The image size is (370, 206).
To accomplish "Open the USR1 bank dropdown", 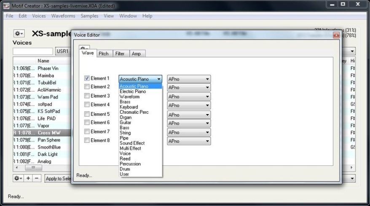I will (63, 51).
